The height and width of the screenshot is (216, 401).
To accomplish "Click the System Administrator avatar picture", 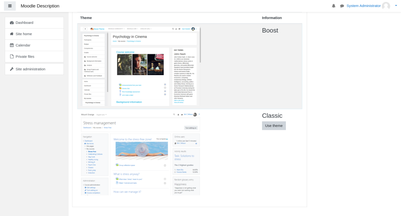I will pos(386,6).
